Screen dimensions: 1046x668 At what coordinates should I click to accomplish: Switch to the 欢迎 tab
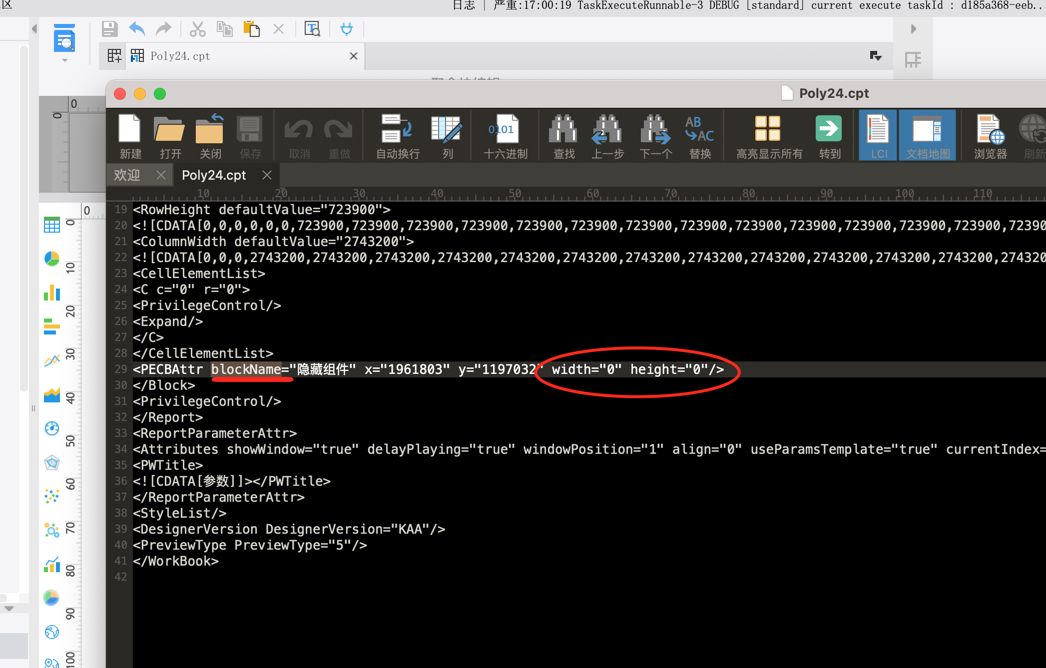click(x=127, y=175)
